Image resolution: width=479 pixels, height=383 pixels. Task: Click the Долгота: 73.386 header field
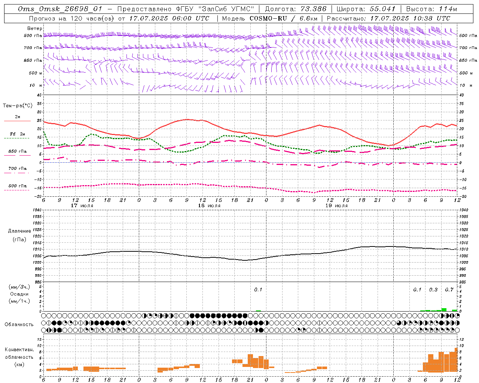tap(296, 9)
